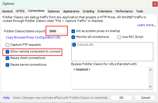158x103 pixels.
Task: Switch to the Performance tab
Action: pos(124,11)
